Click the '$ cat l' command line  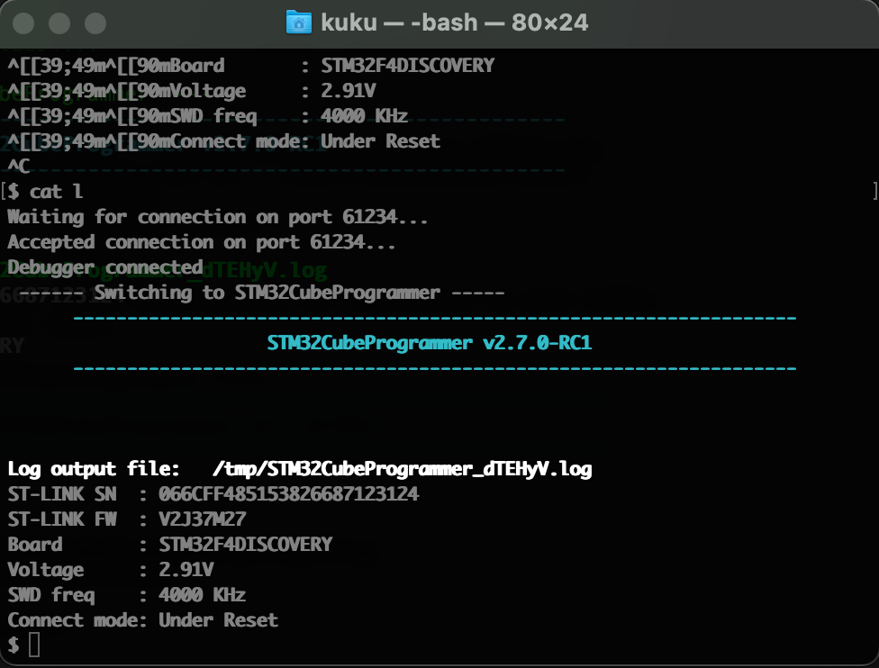click(45, 192)
